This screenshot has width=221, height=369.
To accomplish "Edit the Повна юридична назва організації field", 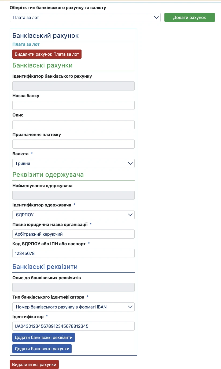I will click(73, 234).
